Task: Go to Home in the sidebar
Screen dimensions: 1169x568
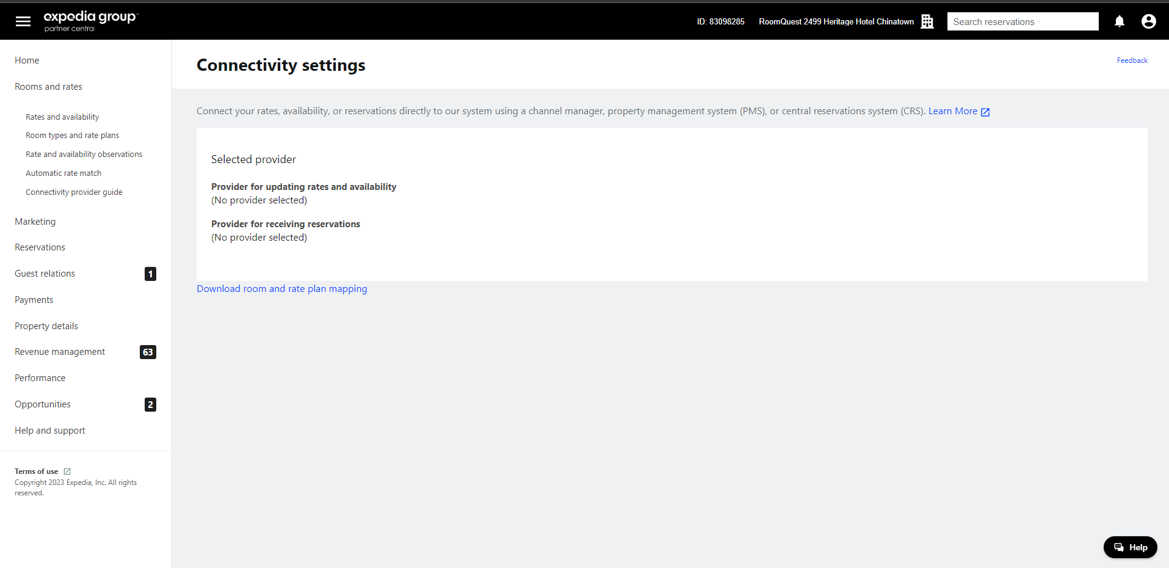Action: [27, 60]
